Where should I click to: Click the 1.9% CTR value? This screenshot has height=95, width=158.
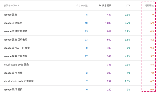(x=127, y=31)
